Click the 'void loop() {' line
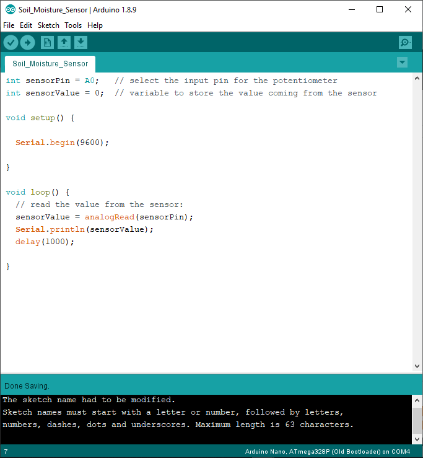Viewport: 423px width, 458px height. tap(38, 192)
